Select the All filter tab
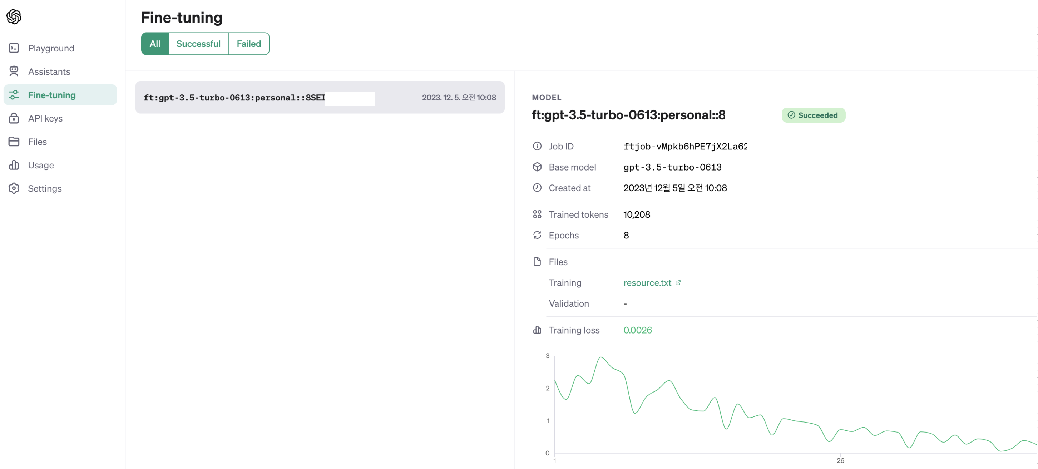The image size is (1038, 469). [x=155, y=44]
